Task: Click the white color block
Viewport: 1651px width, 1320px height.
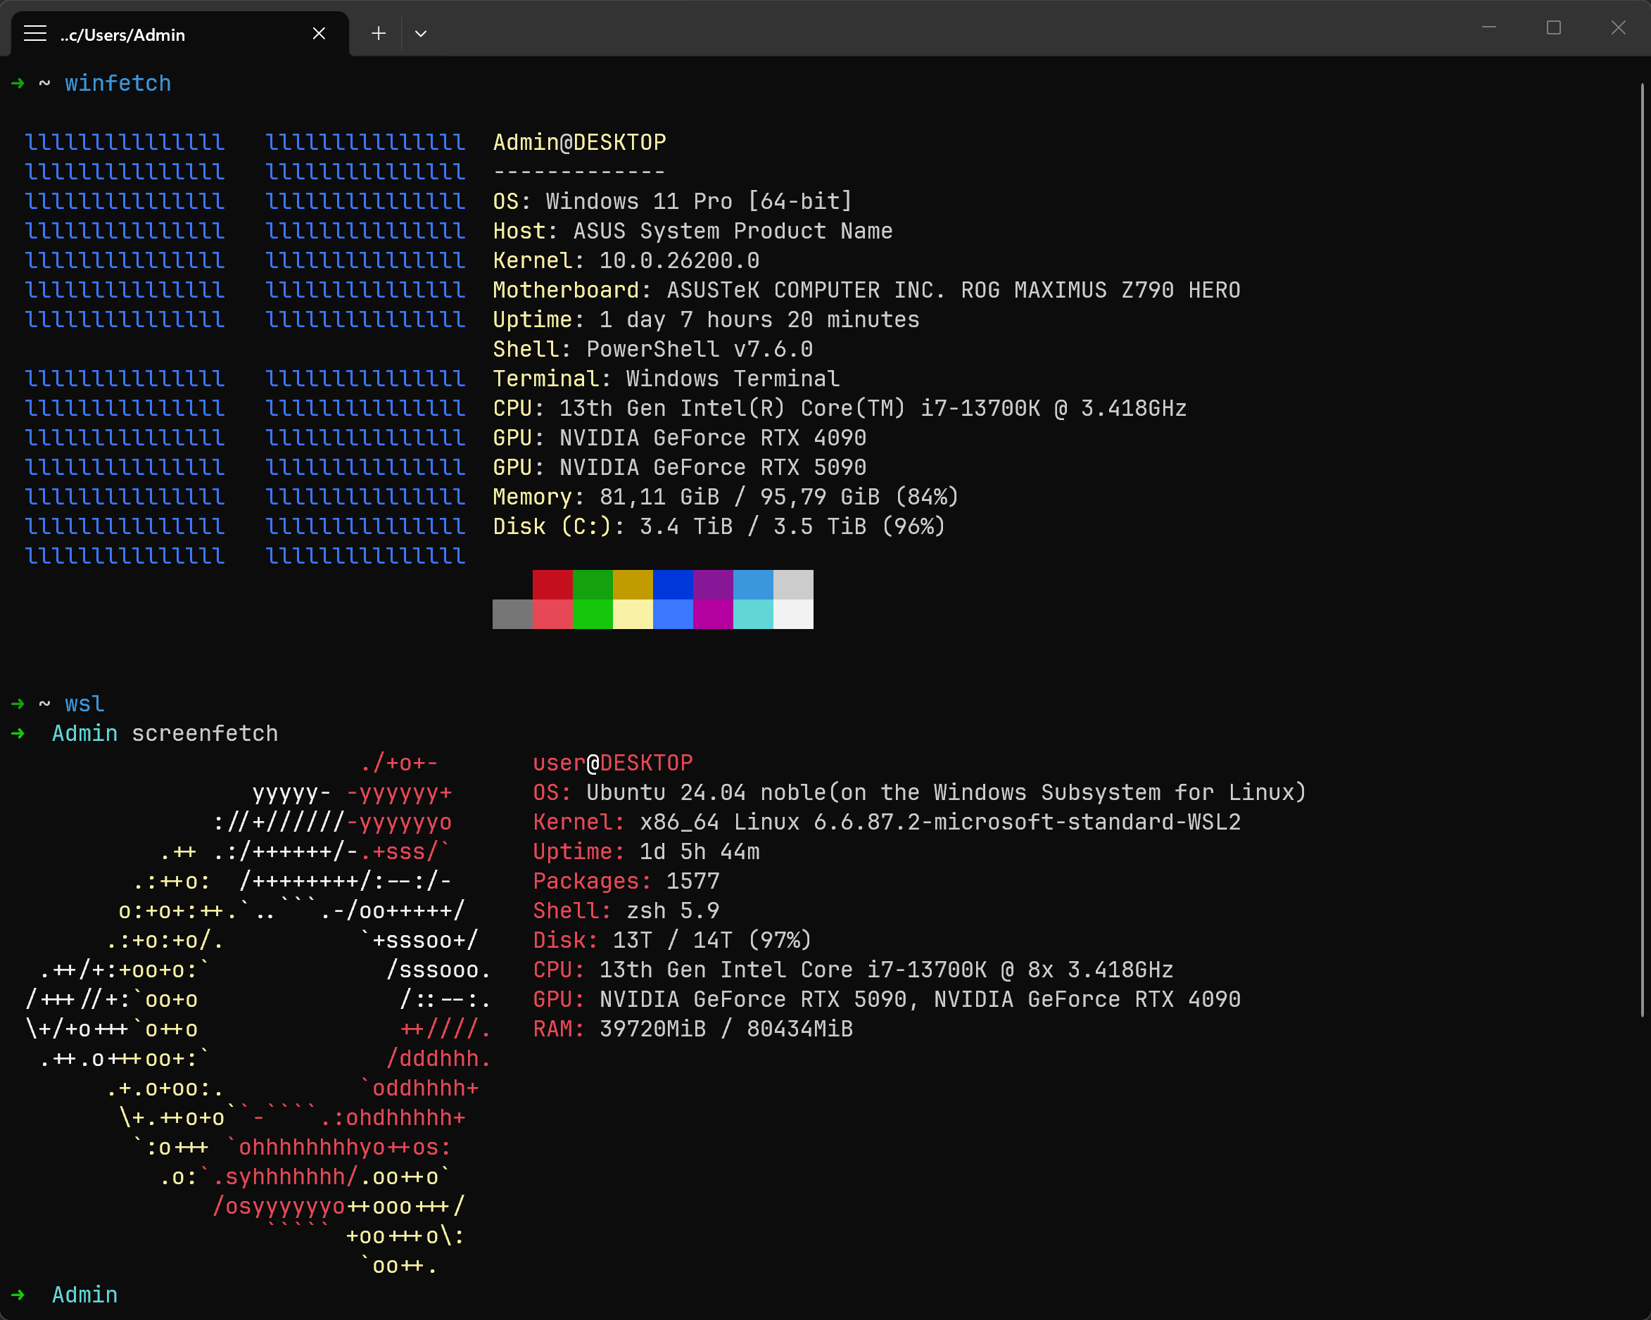Action: tap(793, 614)
